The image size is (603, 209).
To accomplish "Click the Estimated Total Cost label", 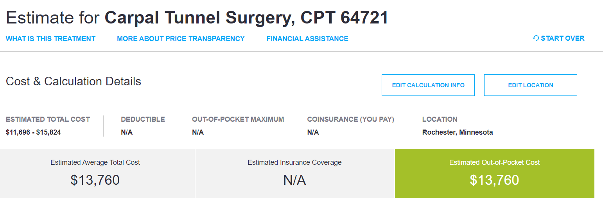I will point(48,119).
